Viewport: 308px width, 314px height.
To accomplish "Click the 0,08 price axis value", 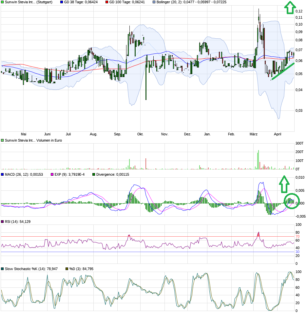I will tap(299, 40).
